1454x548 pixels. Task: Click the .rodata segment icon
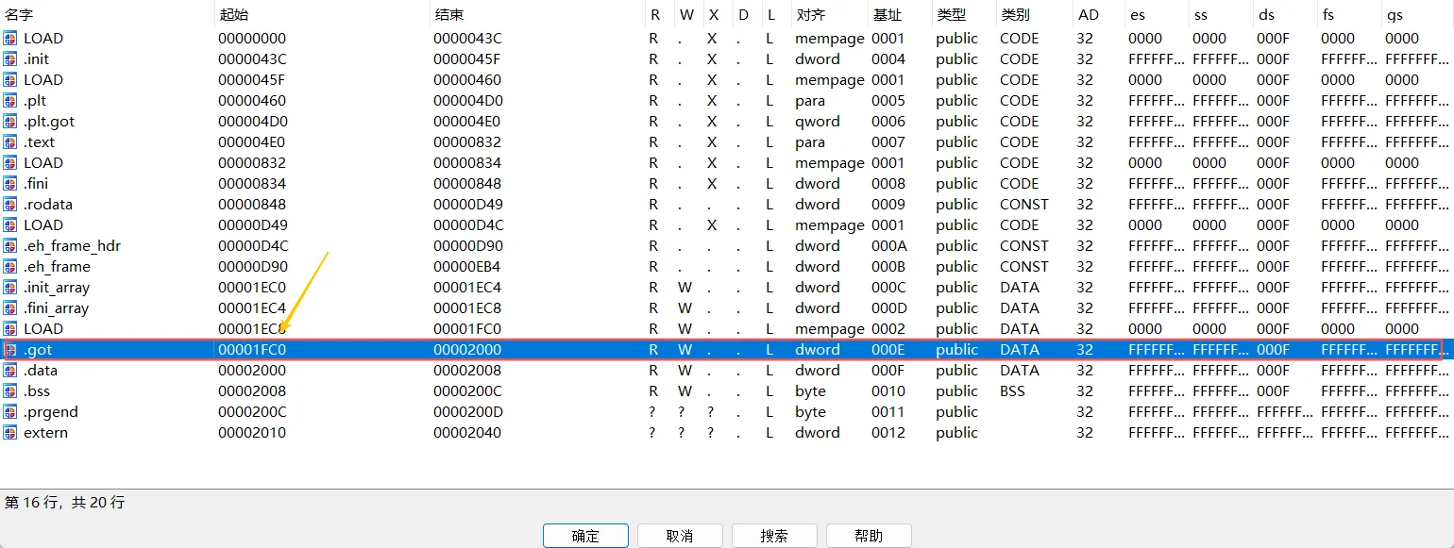point(10,204)
